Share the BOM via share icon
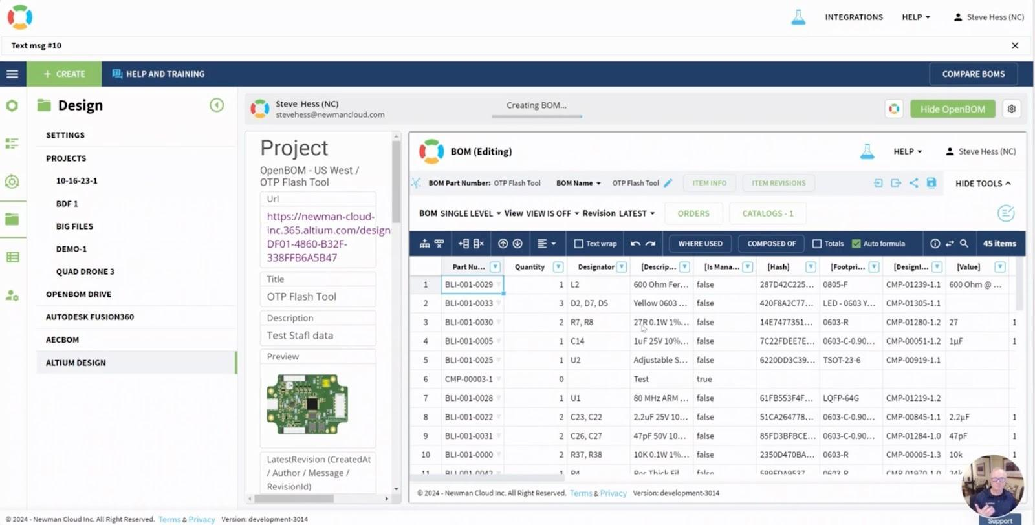Screen dimensions: 1035x525 click(x=913, y=183)
